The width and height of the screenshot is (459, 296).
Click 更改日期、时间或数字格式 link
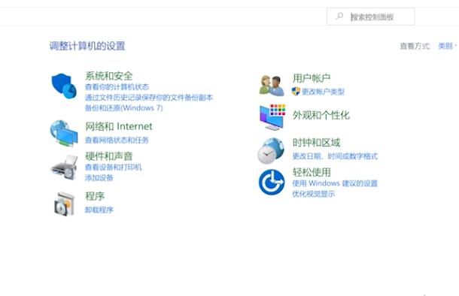tap(335, 156)
